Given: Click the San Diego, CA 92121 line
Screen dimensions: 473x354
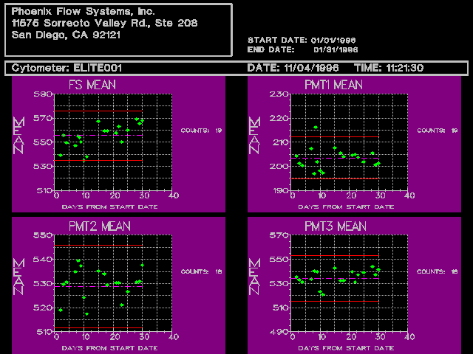Looking at the screenshot, I should [66, 35].
